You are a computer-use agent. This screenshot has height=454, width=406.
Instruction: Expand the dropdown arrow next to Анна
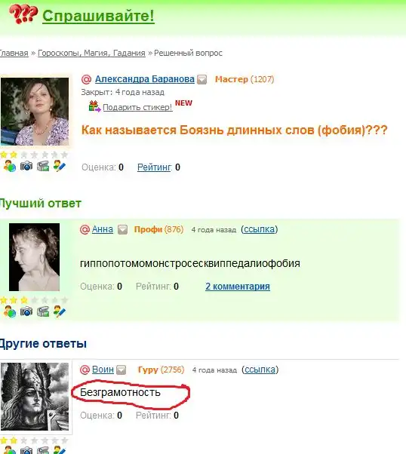(122, 230)
